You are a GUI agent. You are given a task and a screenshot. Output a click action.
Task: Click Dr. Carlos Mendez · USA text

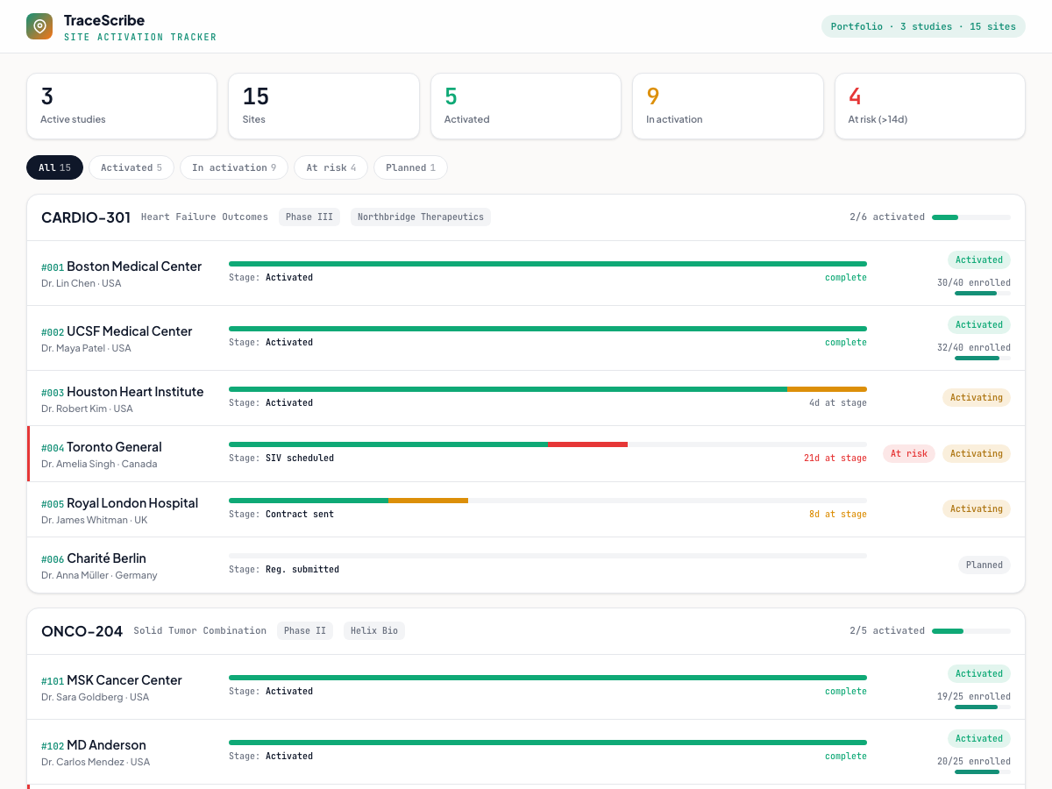tap(96, 762)
